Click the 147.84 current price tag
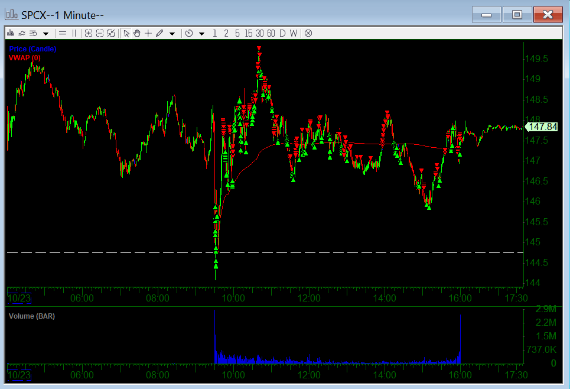Image resolution: width=570 pixels, height=389 pixels. point(542,127)
